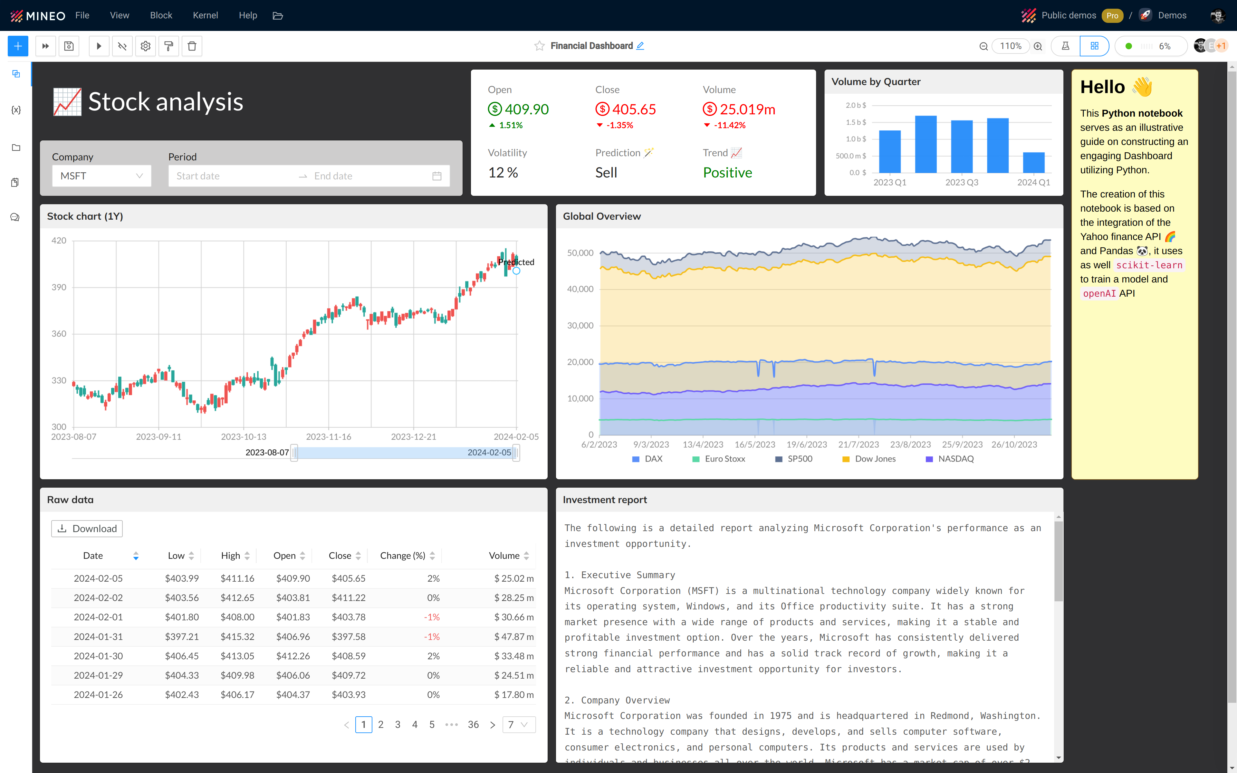The image size is (1237, 773).
Task: Switch to the lab flask notebook view
Action: 1066,46
